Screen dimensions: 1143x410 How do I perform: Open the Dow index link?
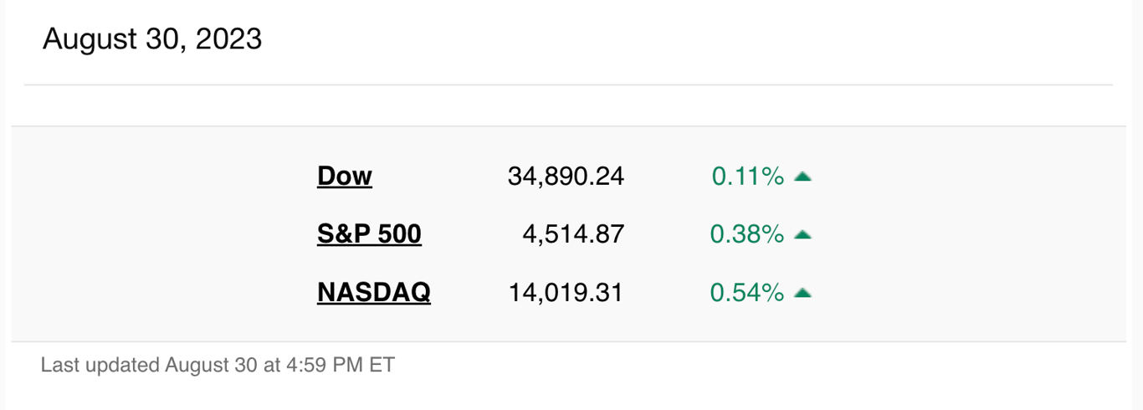tap(345, 176)
